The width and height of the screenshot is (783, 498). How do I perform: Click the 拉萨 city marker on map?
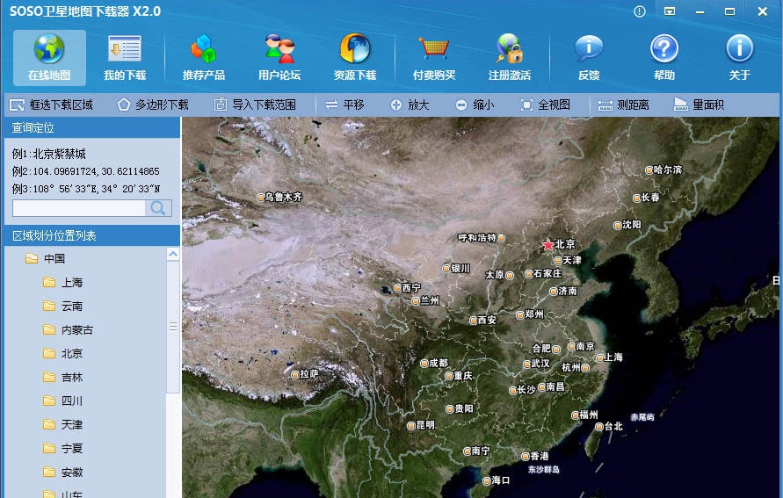pos(294,374)
